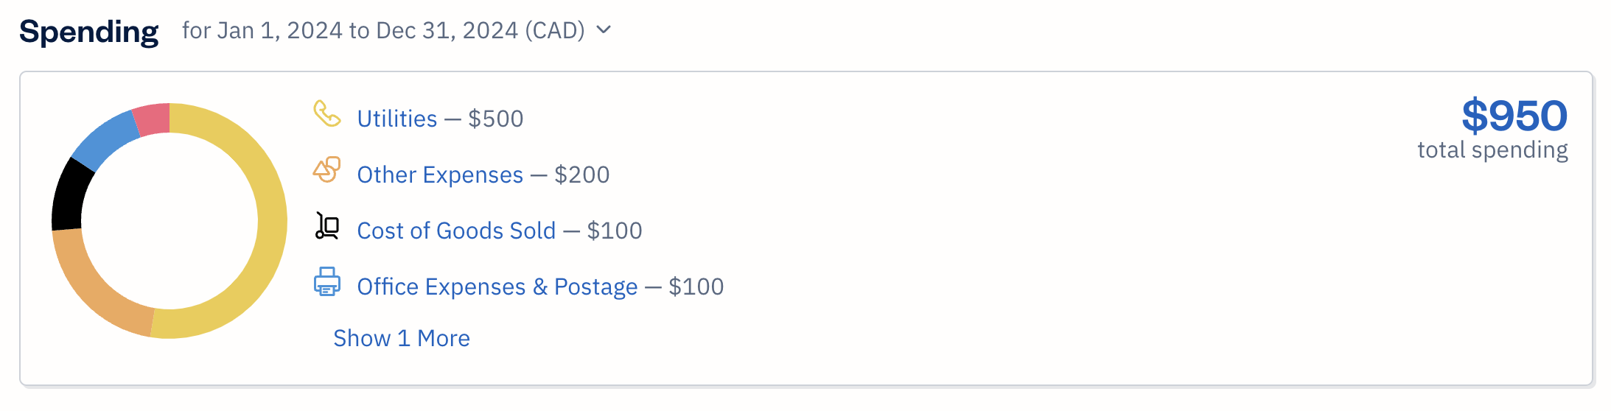Click the Other Expenses shapes icon

click(326, 170)
